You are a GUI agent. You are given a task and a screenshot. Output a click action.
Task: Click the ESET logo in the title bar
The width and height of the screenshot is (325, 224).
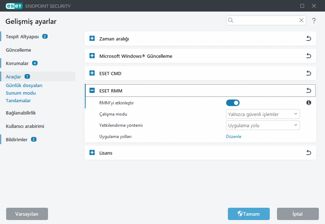[14, 6]
